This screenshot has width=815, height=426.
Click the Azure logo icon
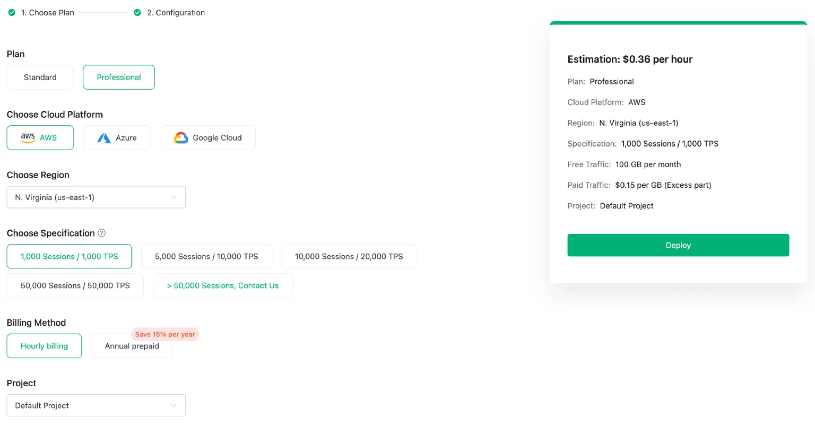104,137
